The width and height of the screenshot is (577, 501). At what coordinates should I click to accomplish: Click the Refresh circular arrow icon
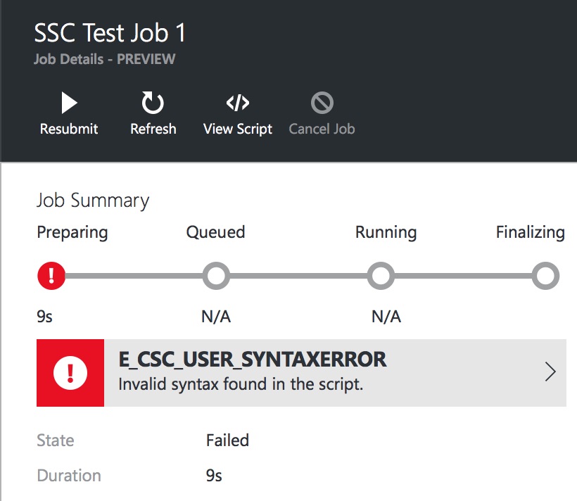pos(153,103)
